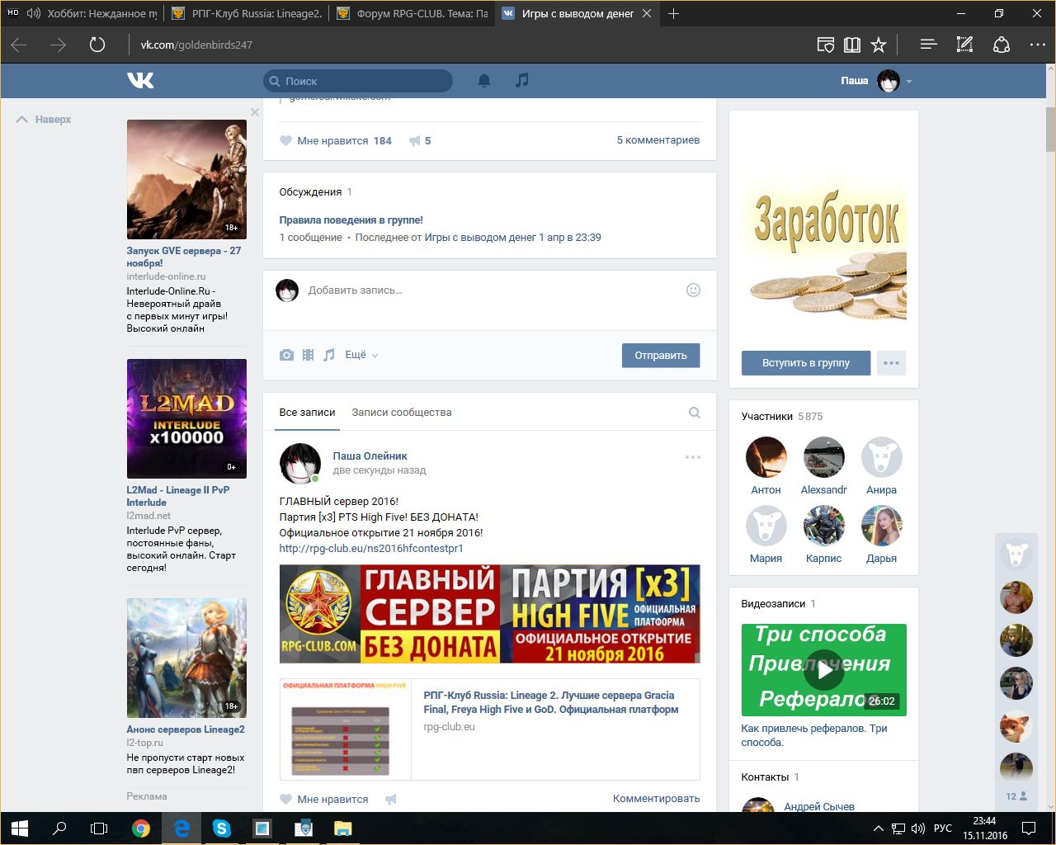Open Паша Олейник author name
Viewport: 1056px width, 845px height.
pyautogui.click(x=370, y=456)
